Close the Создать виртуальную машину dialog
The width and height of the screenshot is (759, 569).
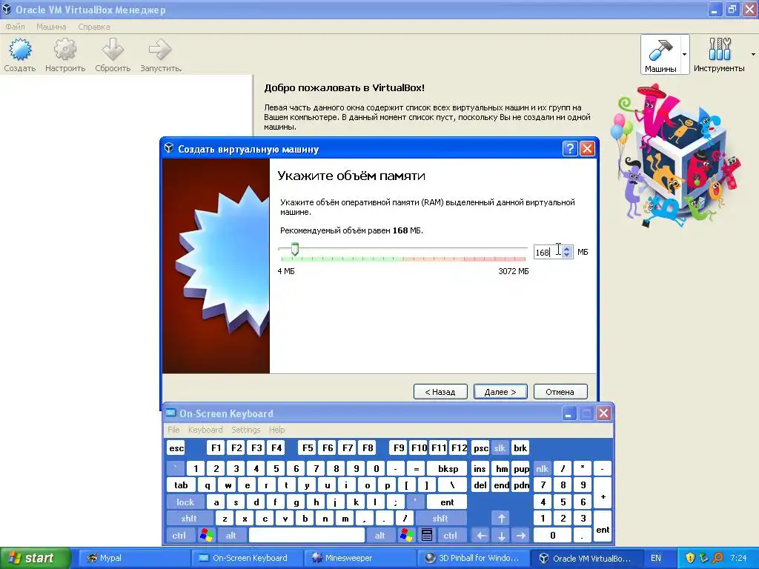[x=587, y=148]
